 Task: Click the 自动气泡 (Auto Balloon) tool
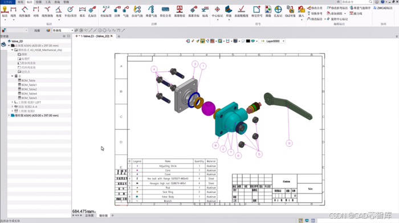tap(137, 11)
